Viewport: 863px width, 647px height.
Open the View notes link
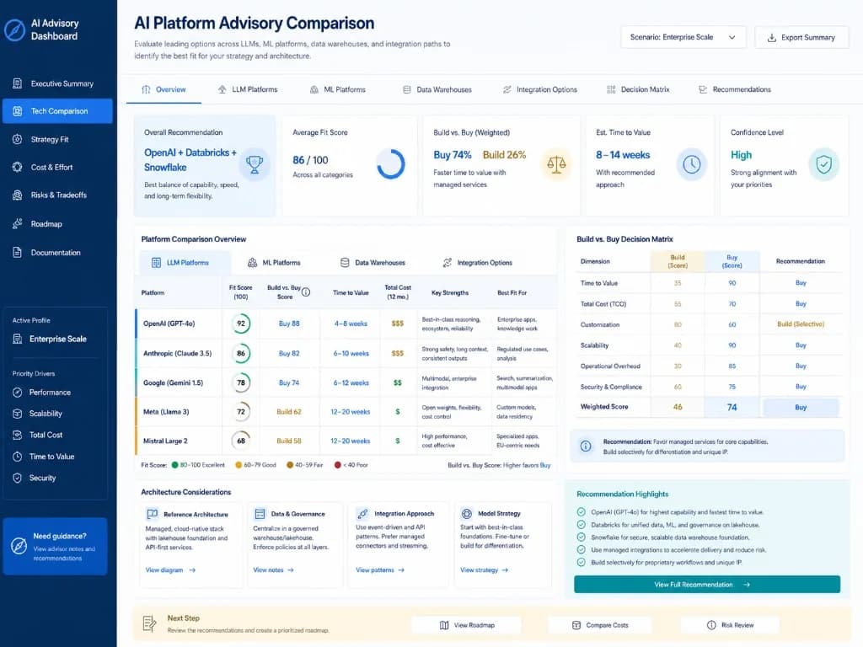(274, 570)
